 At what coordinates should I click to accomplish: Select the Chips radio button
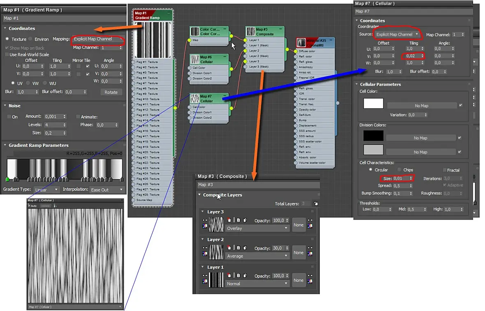[399, 170]
